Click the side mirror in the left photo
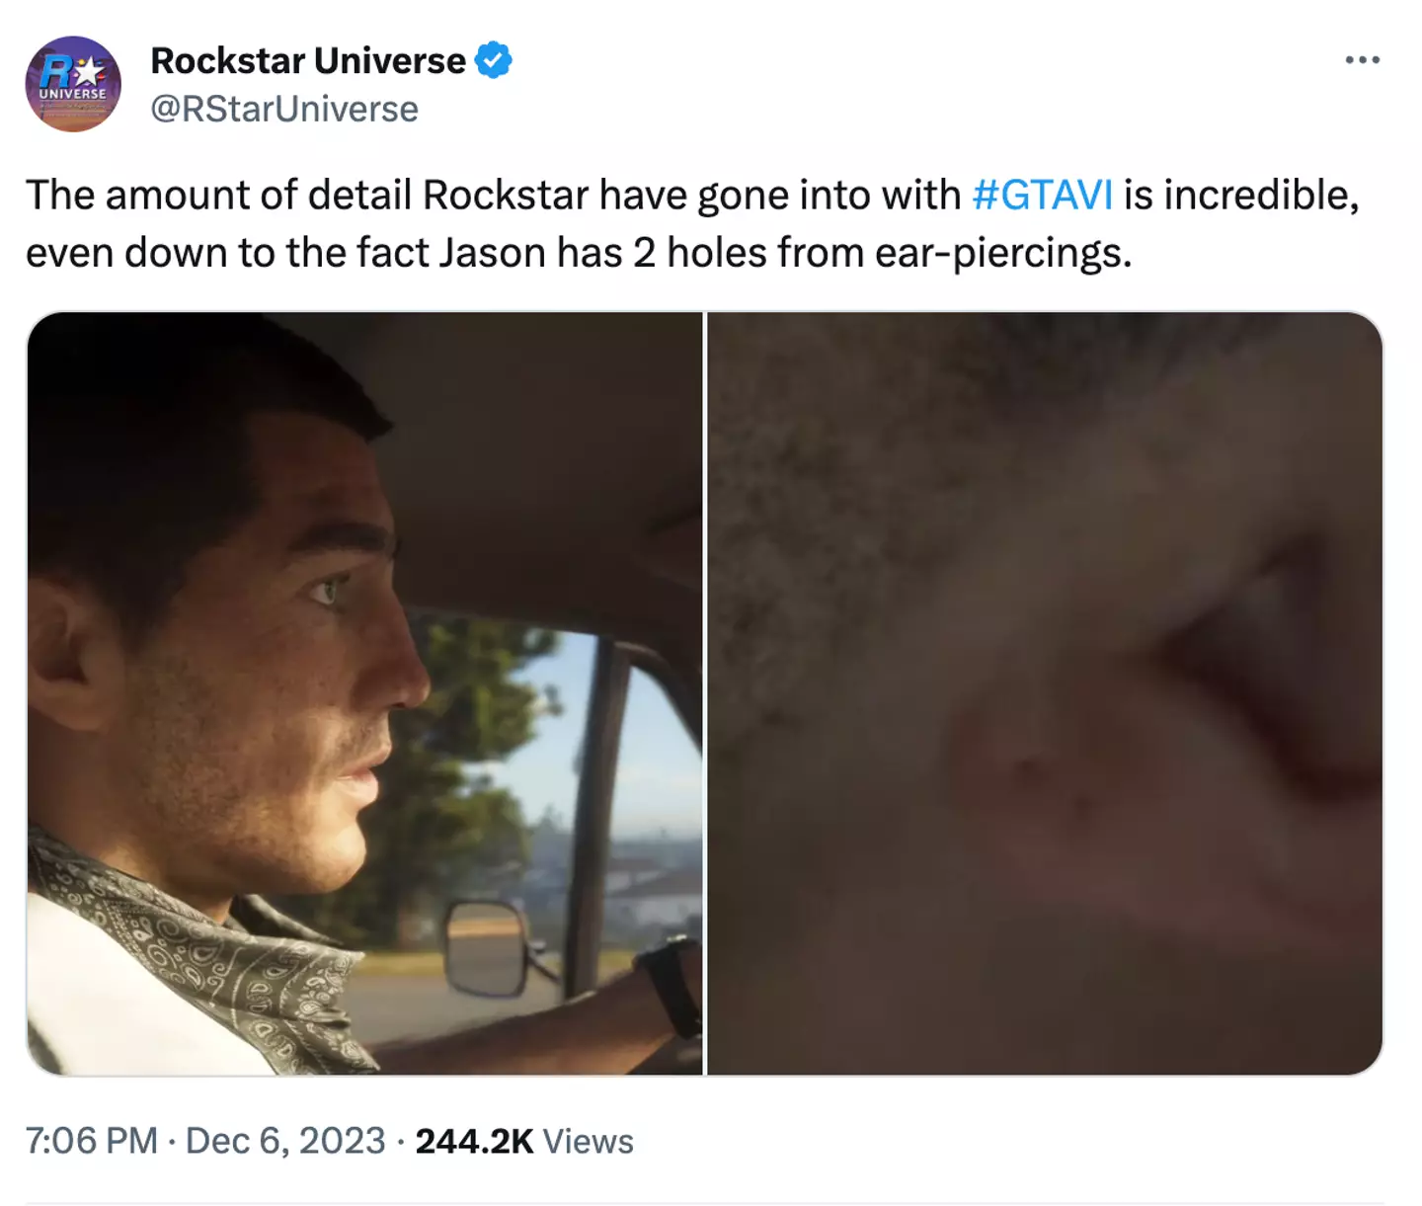 click(484, 948)
